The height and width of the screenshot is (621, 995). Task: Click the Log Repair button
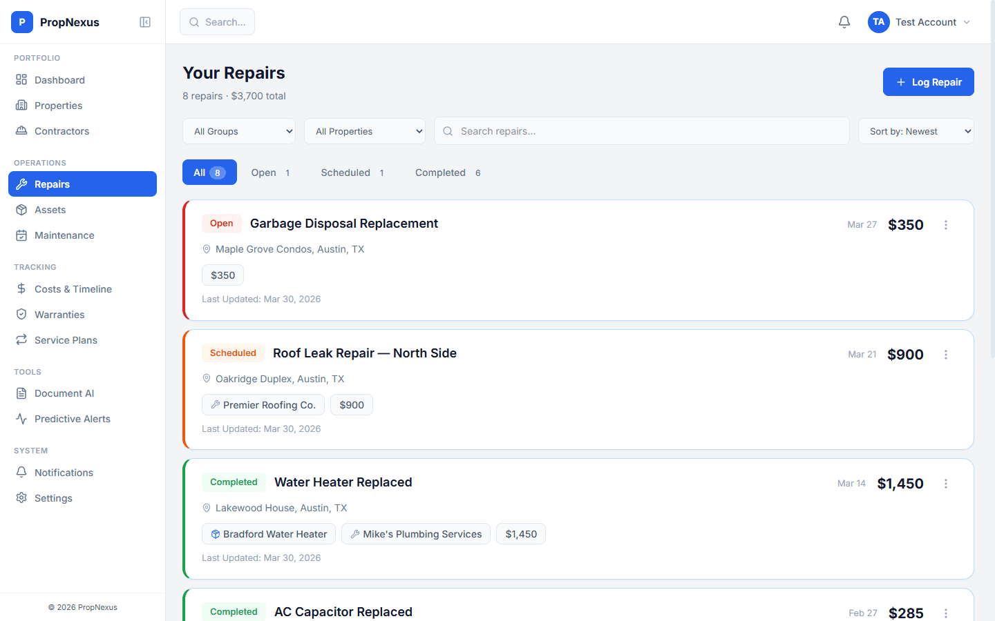[928, 82]
